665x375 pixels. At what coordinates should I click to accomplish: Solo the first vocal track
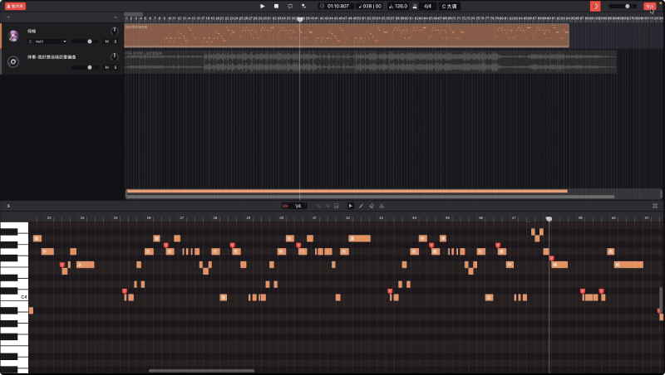(x=115, y=41)
